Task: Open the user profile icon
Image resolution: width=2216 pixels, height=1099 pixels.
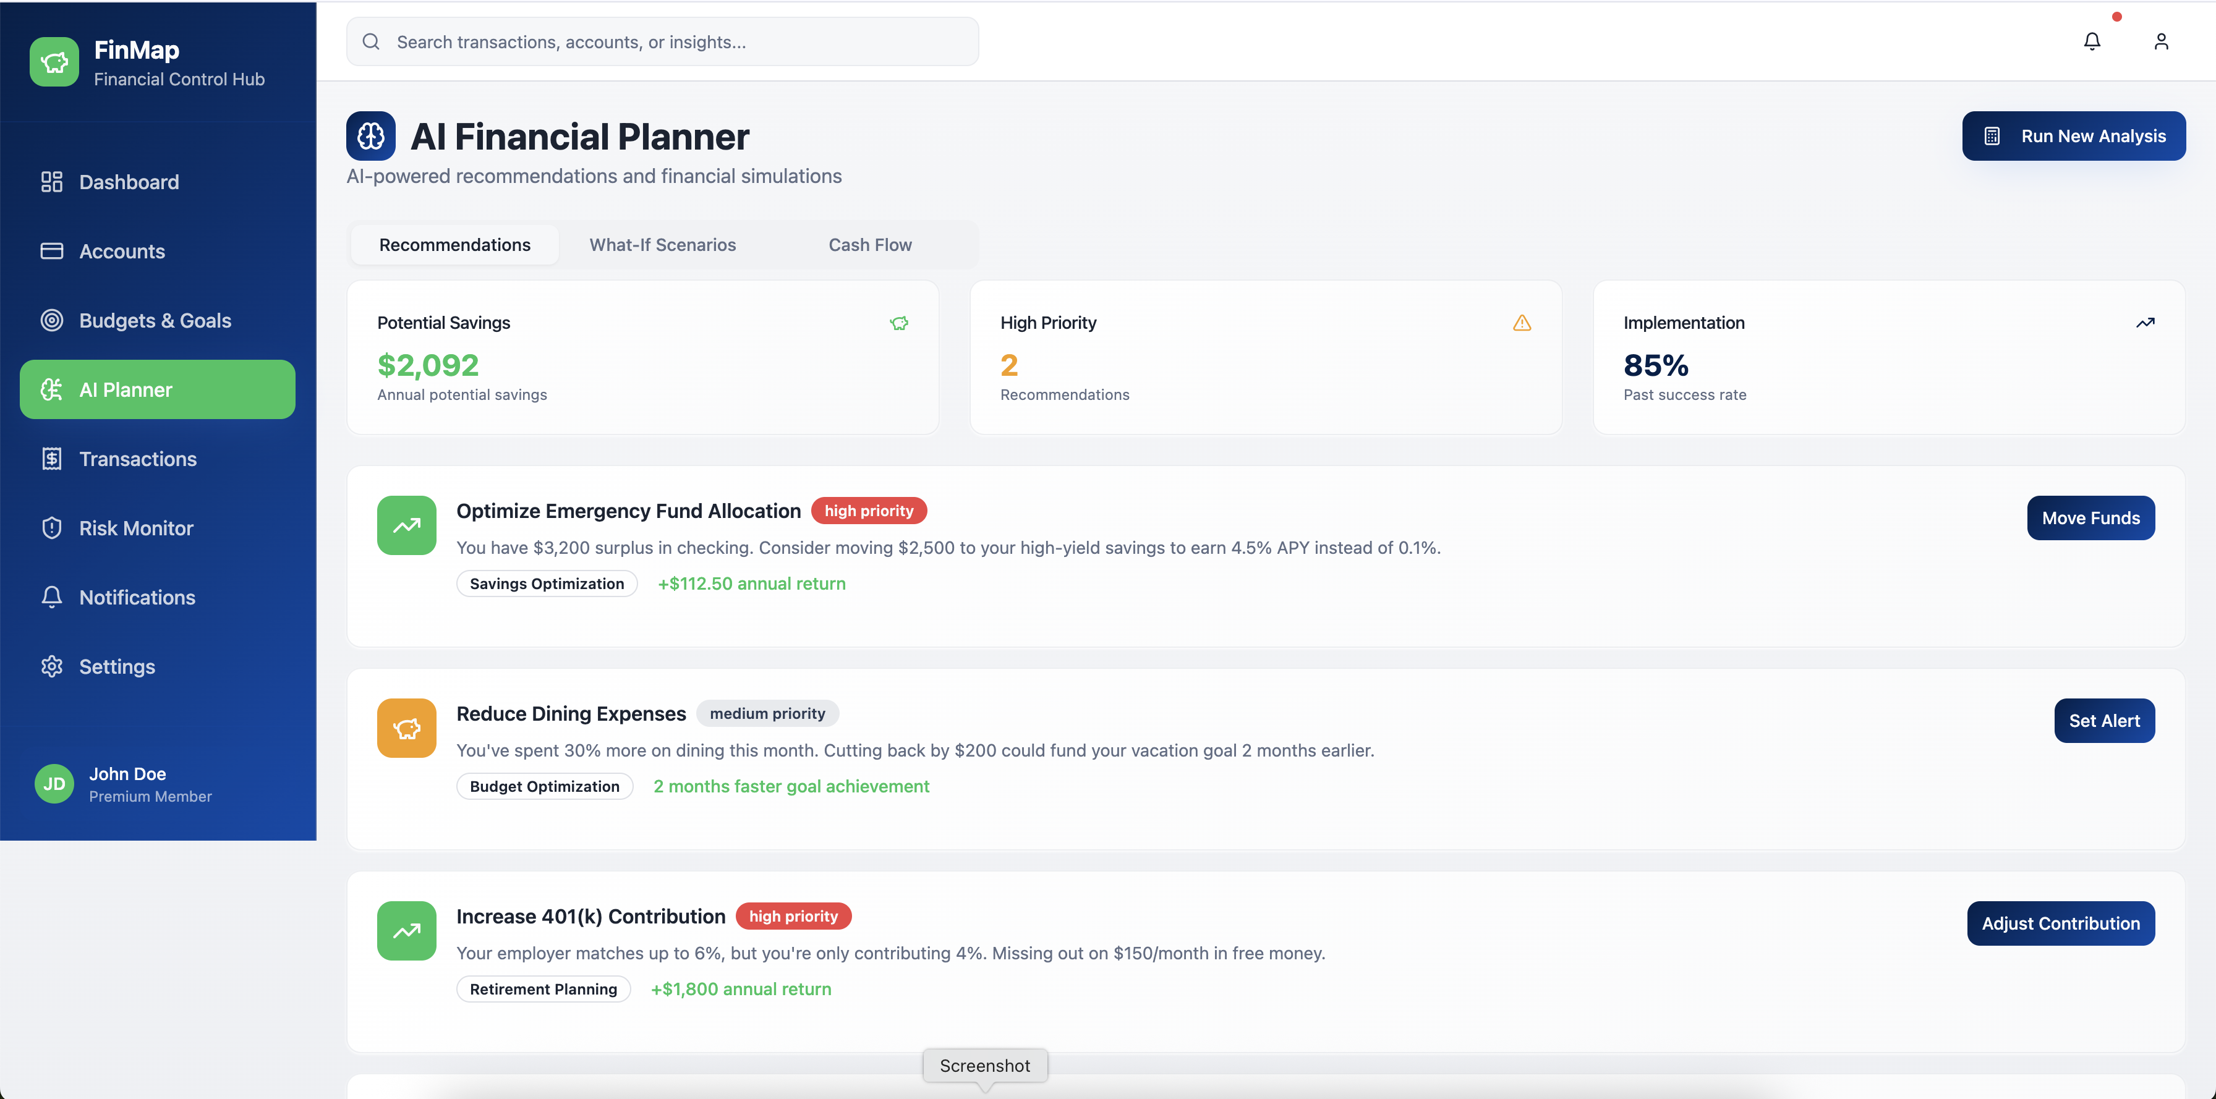Action: pos(2160,41)
